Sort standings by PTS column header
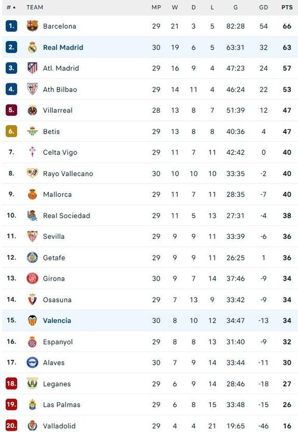This screenshot has height=432, width=298. tap(287, 7)
